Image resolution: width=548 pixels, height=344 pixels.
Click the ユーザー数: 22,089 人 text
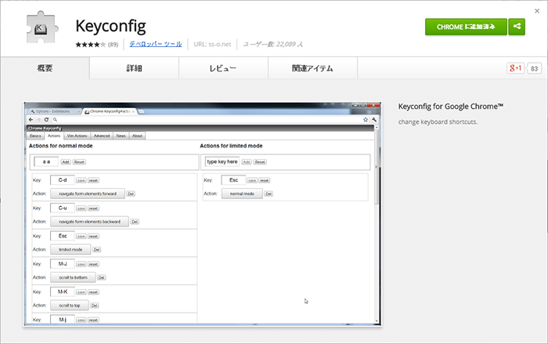(x=273, y=45)
